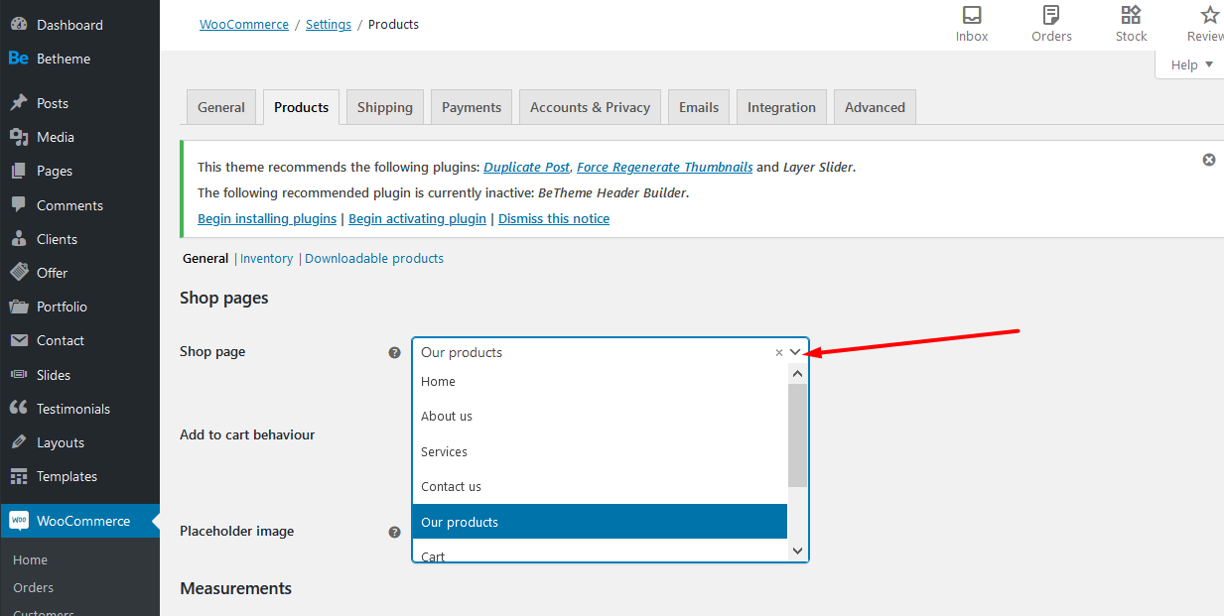Open the Integration tab

tap(781, 107)
